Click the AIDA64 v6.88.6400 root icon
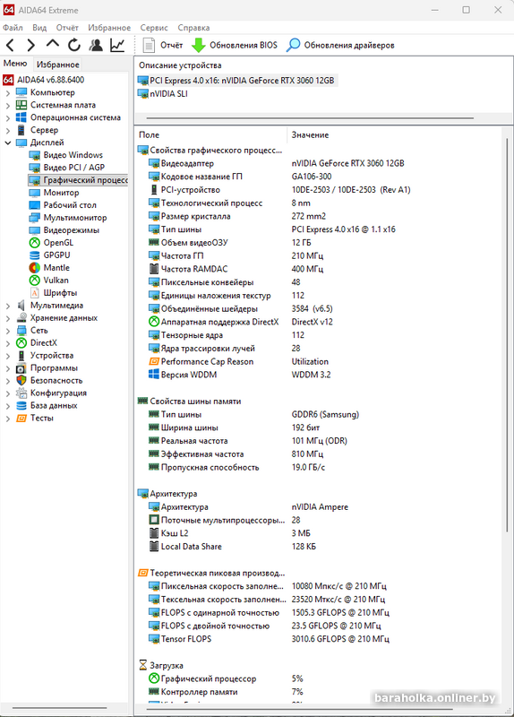This screenshot has width=514, height=717. (x=8, y=80)
